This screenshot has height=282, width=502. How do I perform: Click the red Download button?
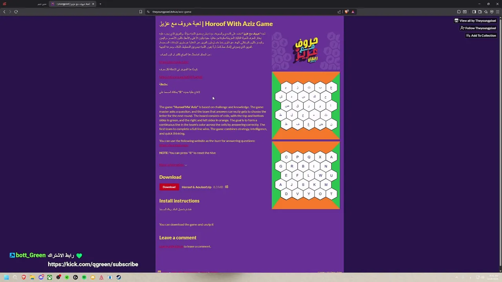point(169,187)
